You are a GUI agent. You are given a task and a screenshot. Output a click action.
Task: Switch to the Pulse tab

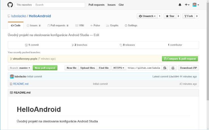click(95, 25)
